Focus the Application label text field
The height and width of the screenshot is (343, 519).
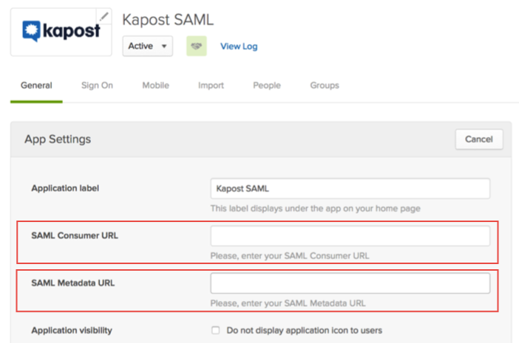click(x=350, y=188)
